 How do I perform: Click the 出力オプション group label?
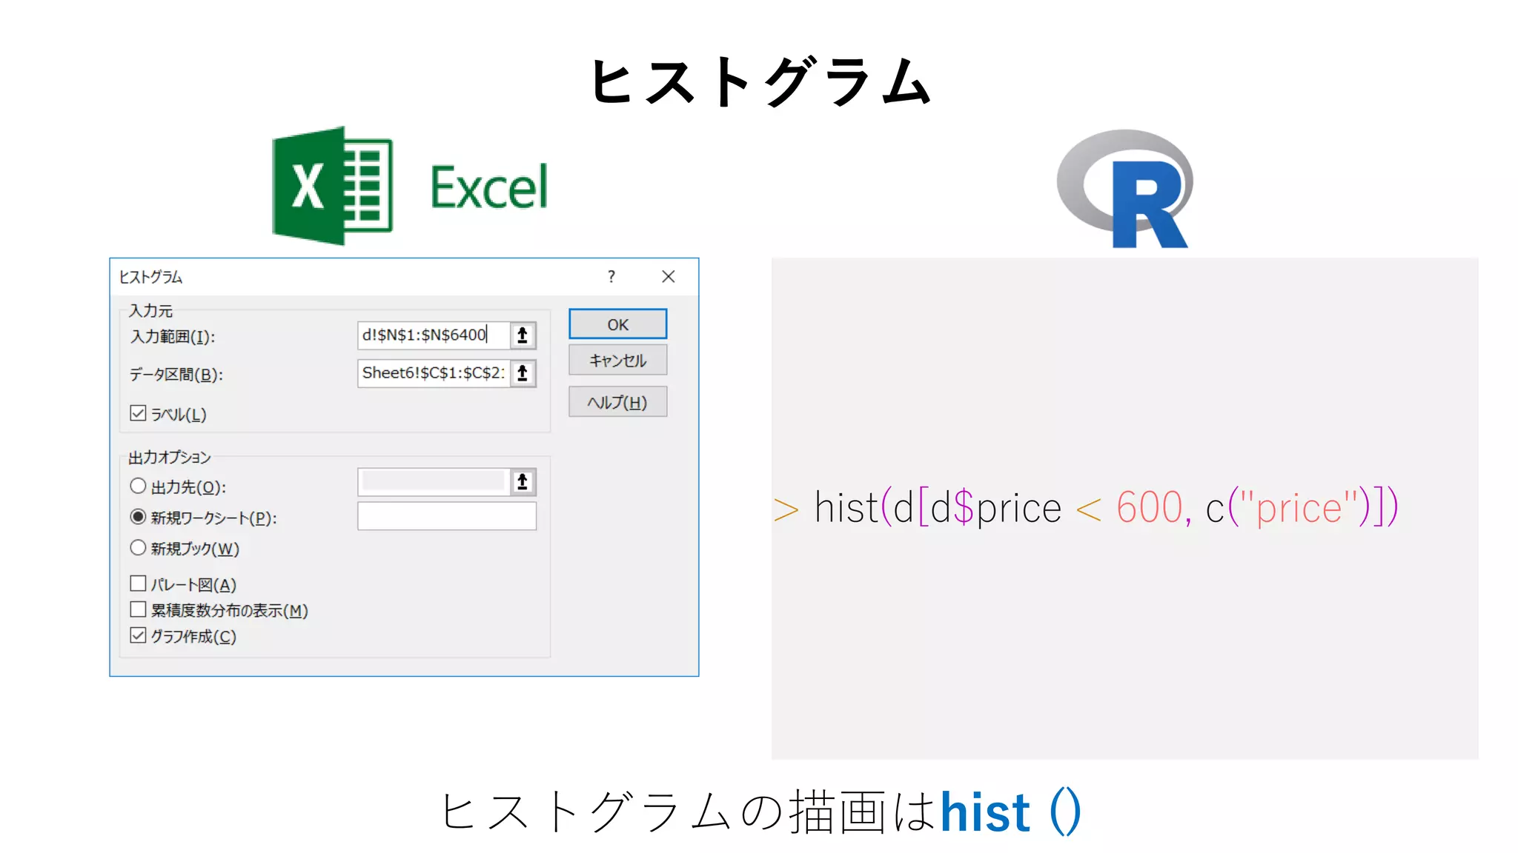[170, 458]
